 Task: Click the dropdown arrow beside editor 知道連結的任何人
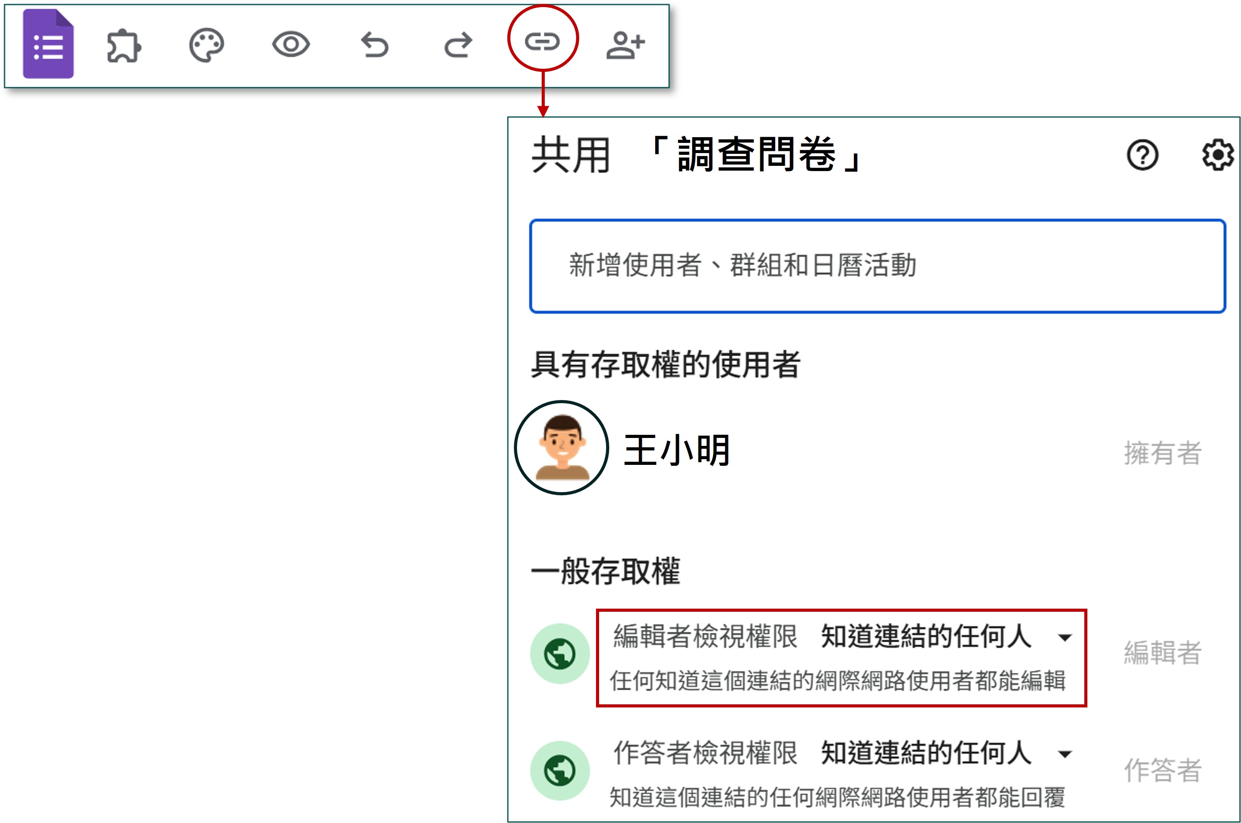(x=1065, y=638)
